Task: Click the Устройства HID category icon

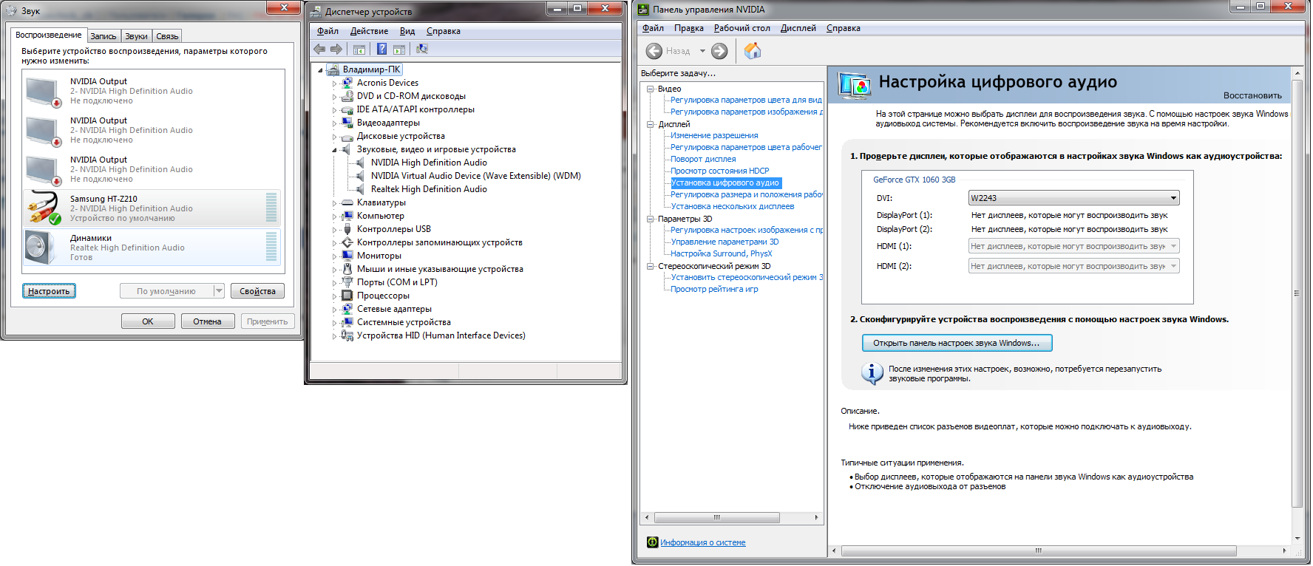Action: [347, 335]
